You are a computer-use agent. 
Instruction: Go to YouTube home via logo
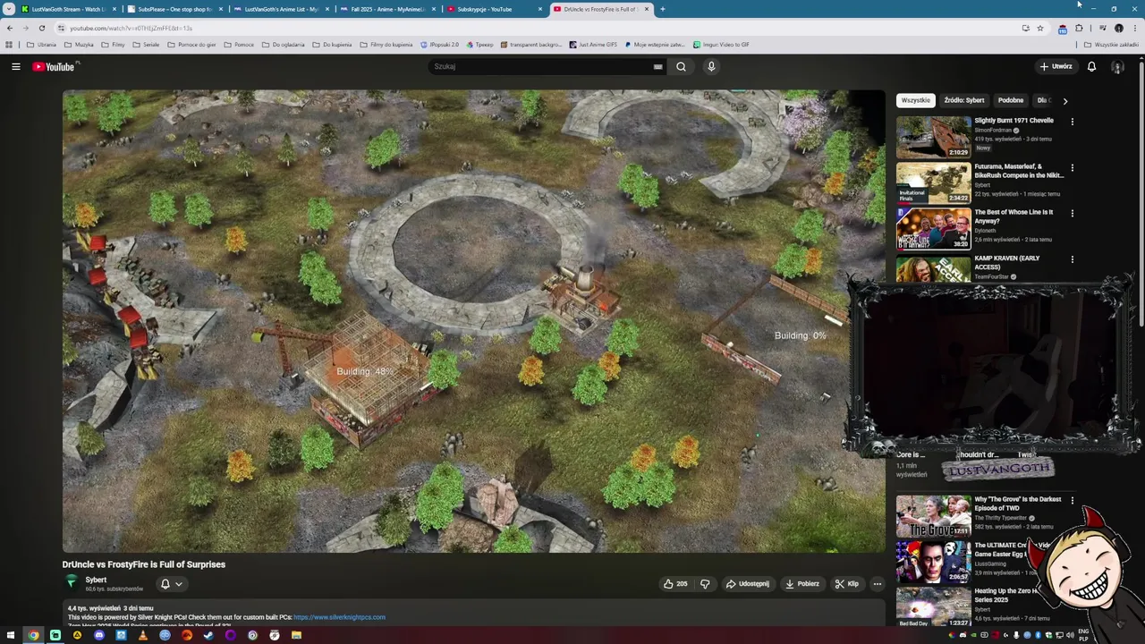(x=55, y=66)
